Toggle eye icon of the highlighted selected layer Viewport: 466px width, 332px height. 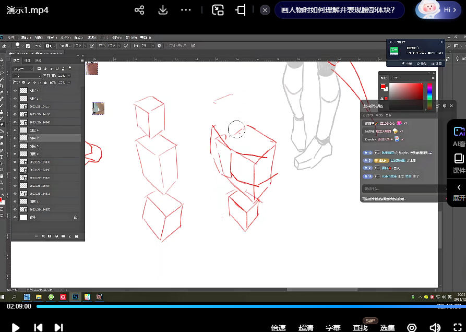coord(15,138)
